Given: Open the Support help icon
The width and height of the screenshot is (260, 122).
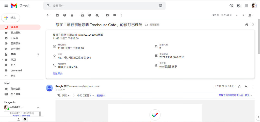Looking at the screenshot, I should click(231, 6).
